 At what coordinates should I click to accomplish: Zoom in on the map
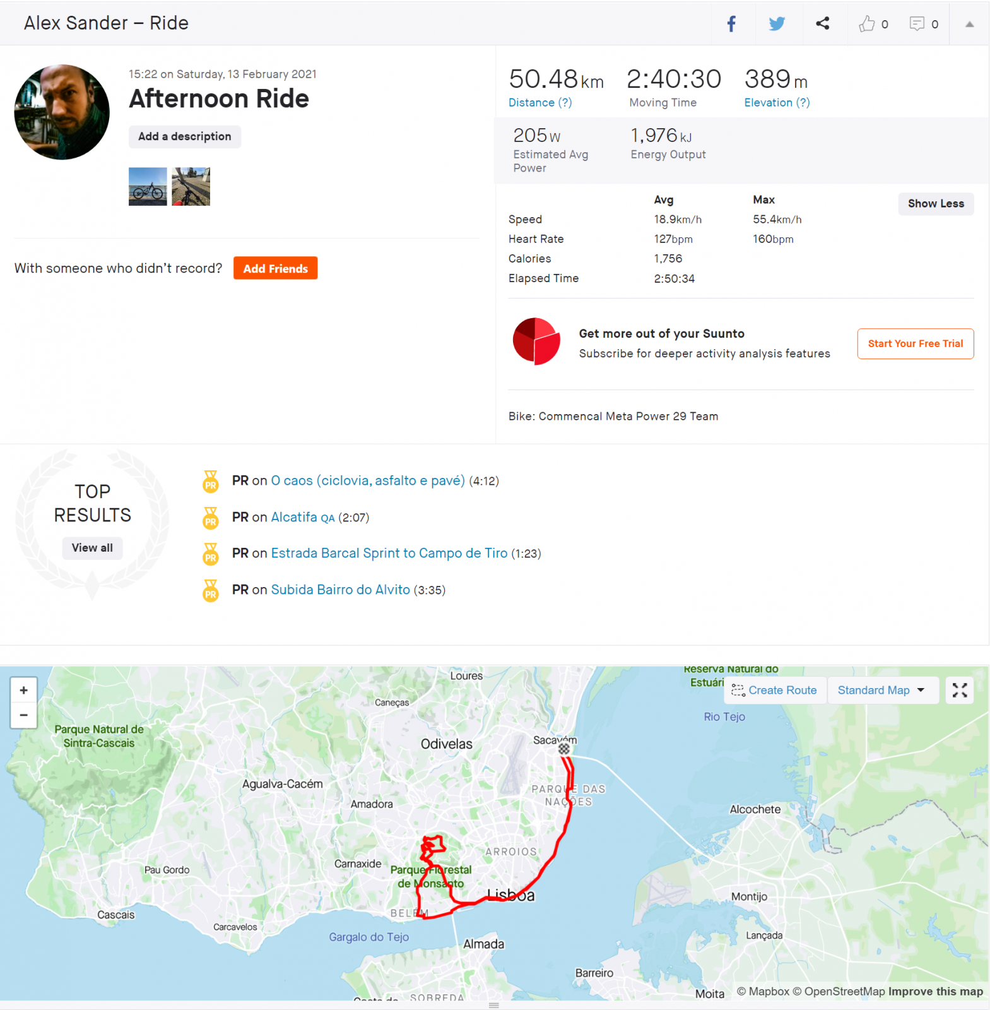pos(23,690)
